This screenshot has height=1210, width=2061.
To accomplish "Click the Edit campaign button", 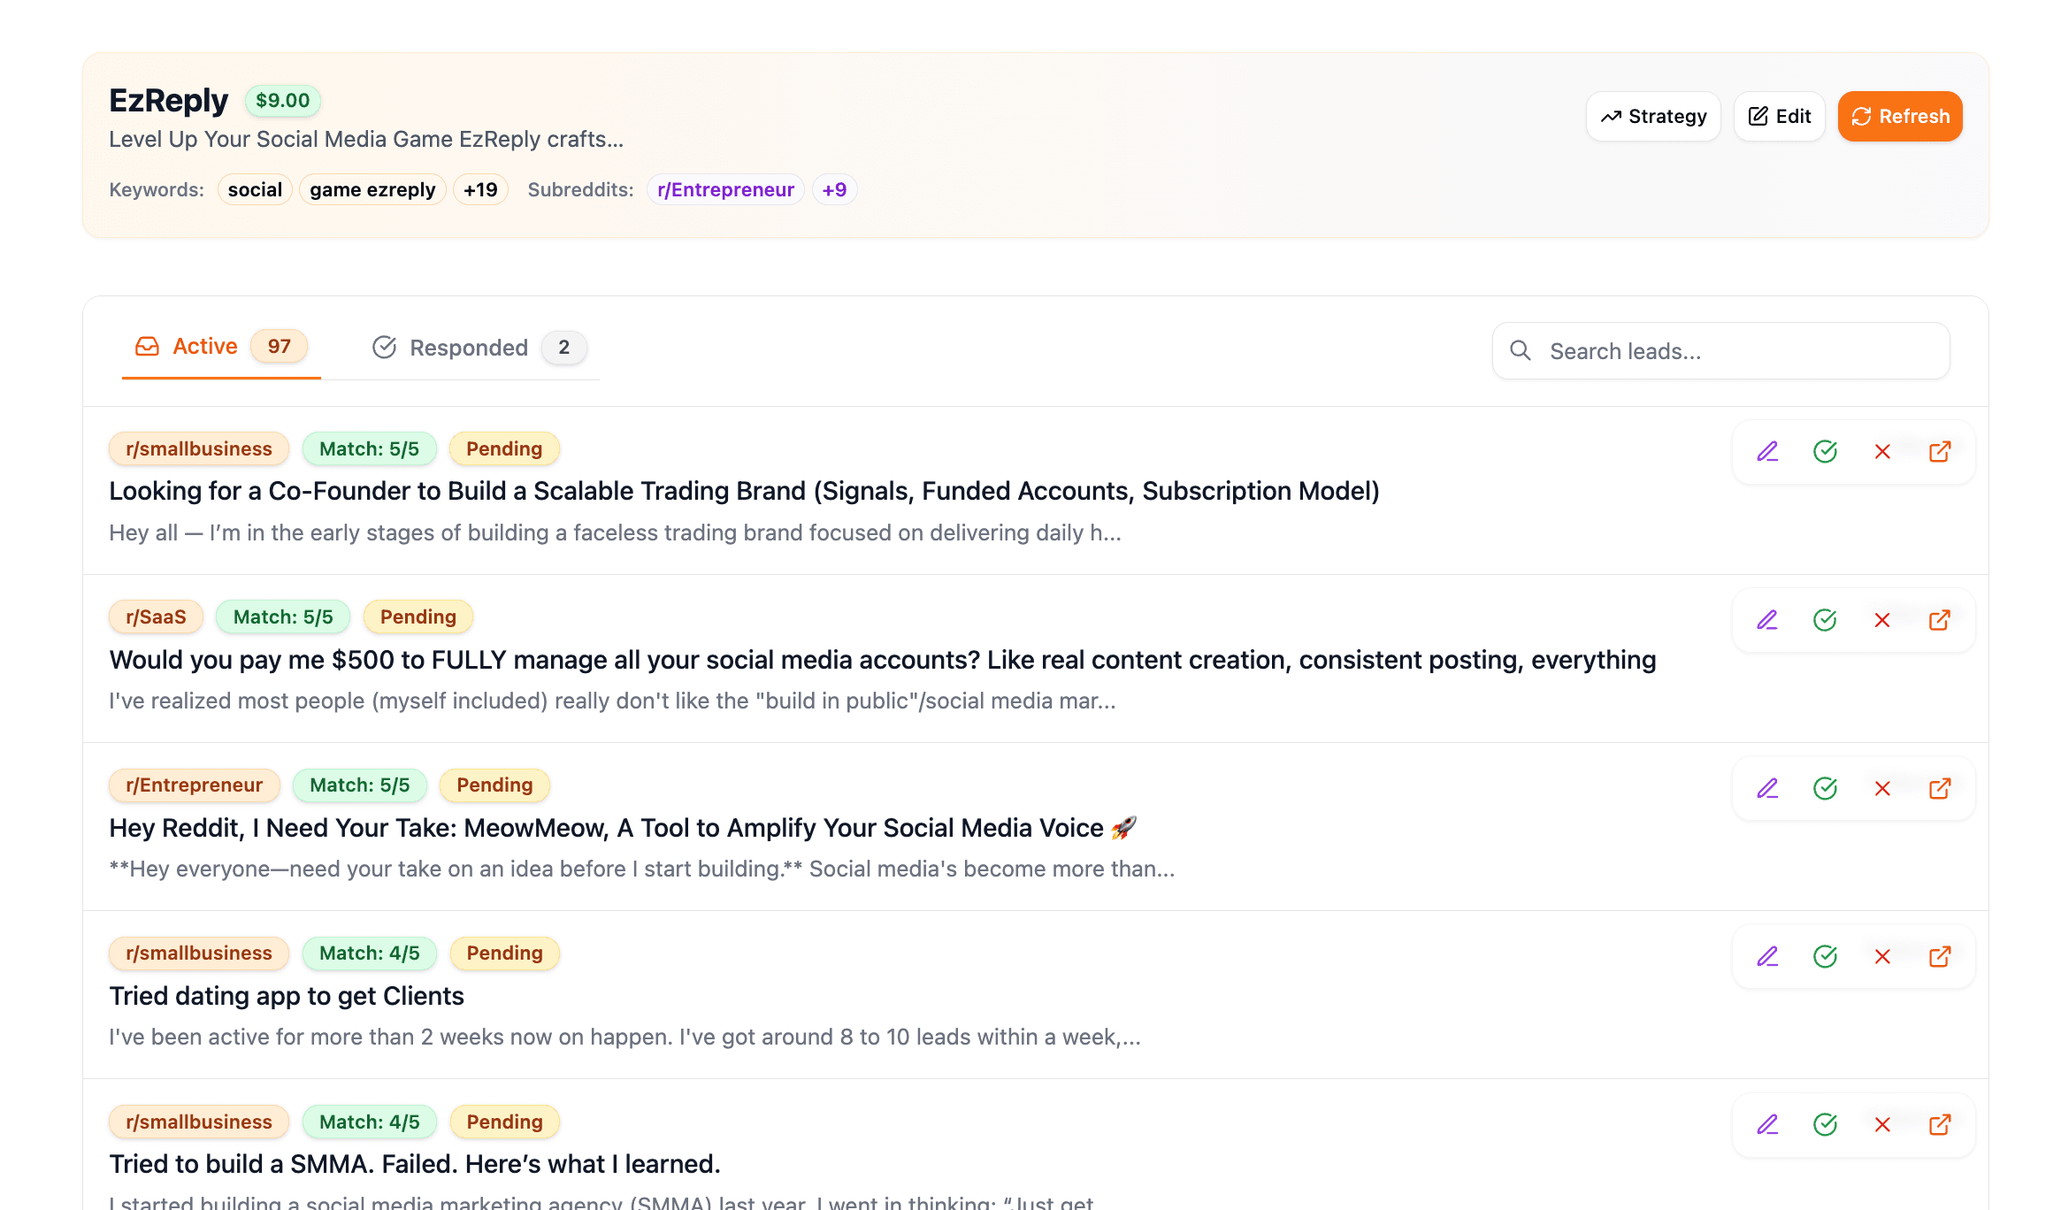I will pos(1779,116).
